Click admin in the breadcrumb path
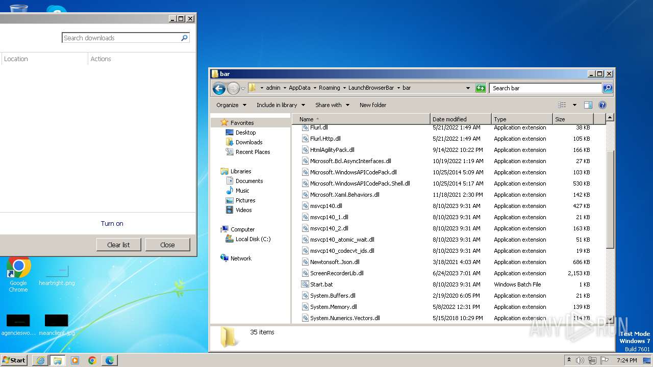This screenshot has width=653, height=367. tap(273, 88)
